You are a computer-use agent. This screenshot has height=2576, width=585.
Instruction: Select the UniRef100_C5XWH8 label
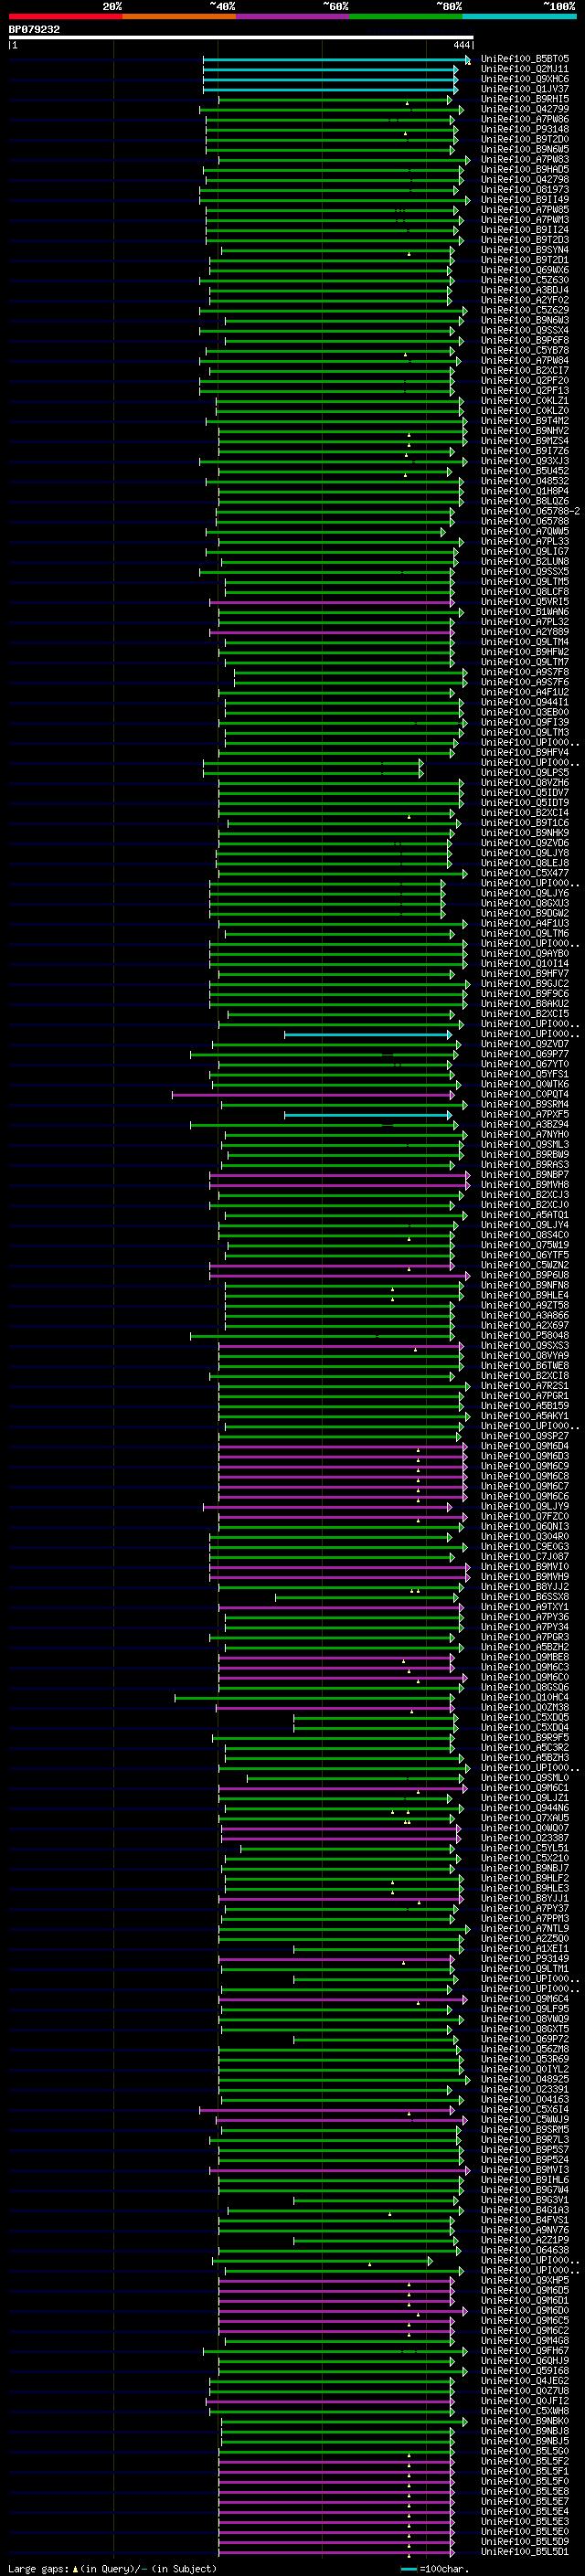coord(525,2411)
